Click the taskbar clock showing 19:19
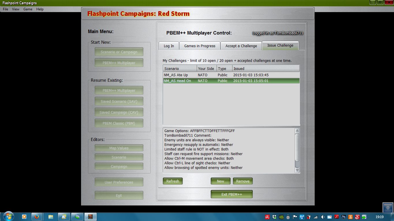The height and width of the screenshot is (221, 394). pos(380,217)
